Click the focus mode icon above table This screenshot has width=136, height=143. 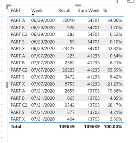click(x=130, y=1)
